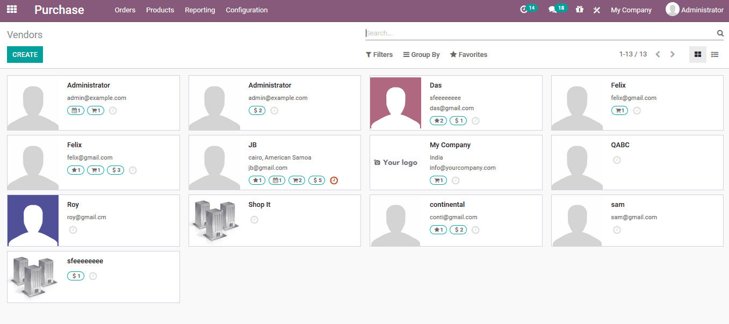Screen dimensions: 729x324
Task: Click the red overdue activity clock on JB card
Action: (x=334, y=180)
